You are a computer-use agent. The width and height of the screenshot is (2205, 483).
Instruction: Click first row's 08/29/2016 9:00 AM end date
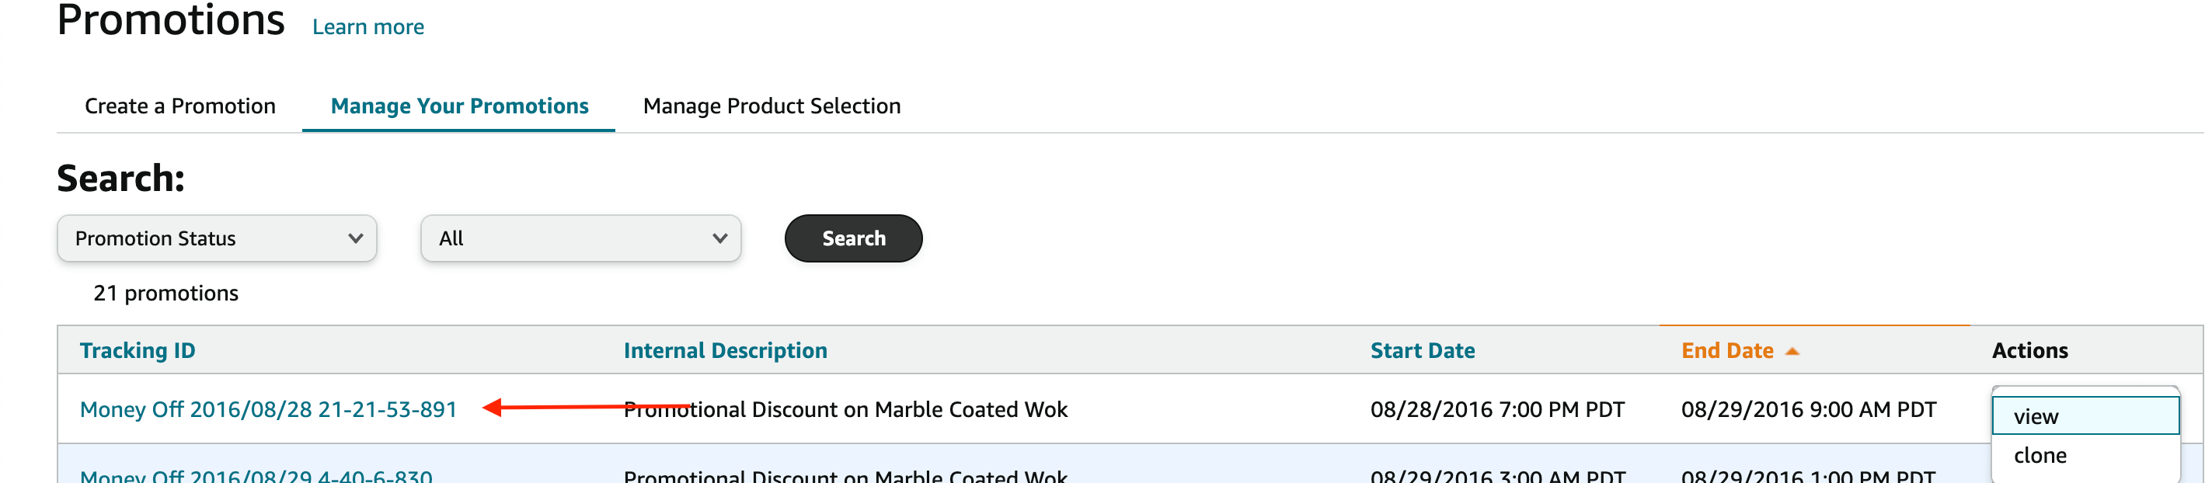(1808, 409)
